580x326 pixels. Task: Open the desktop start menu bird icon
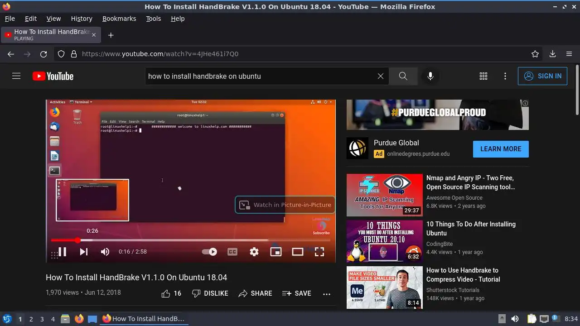click(7, 319)
